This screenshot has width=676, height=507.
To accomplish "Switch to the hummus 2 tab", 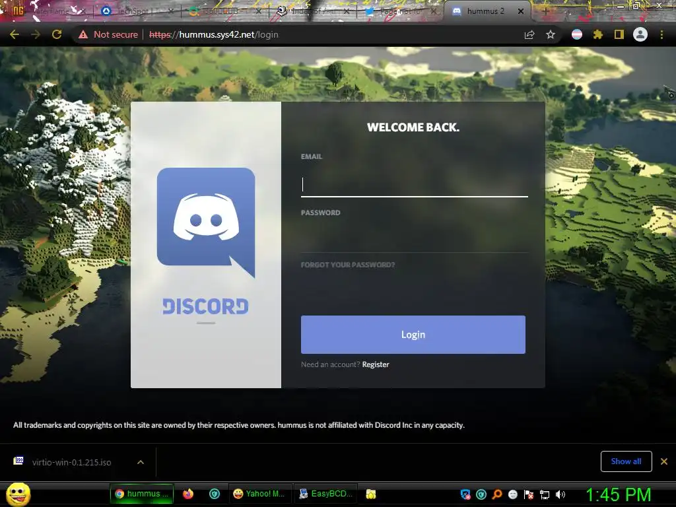I will 485,11.
